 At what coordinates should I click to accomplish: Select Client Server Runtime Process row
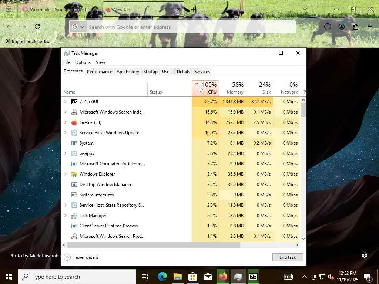point(181,226)
